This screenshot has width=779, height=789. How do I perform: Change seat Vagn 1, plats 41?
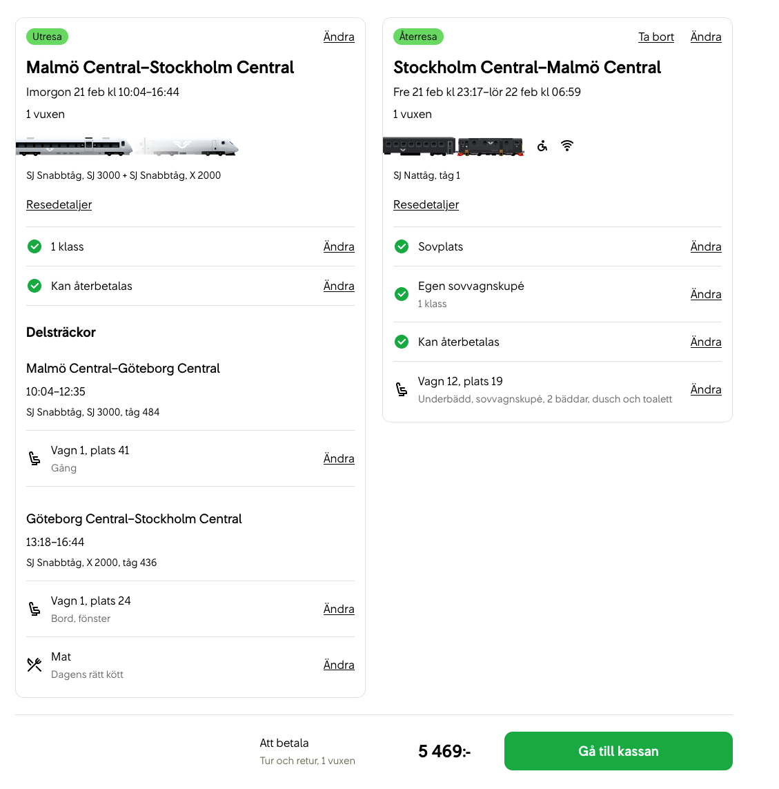click(x=339, y=458)
